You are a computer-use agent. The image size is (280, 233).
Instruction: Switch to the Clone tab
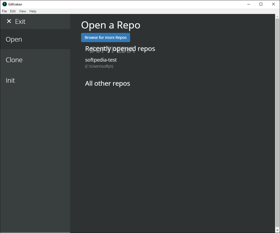click(x=35, y=60)
